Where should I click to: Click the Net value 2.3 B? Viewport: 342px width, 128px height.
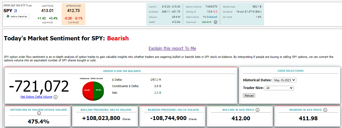[x=158, y=93]
